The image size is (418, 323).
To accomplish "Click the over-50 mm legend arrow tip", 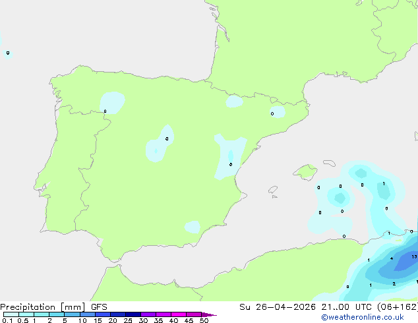I will coord(209,314).
